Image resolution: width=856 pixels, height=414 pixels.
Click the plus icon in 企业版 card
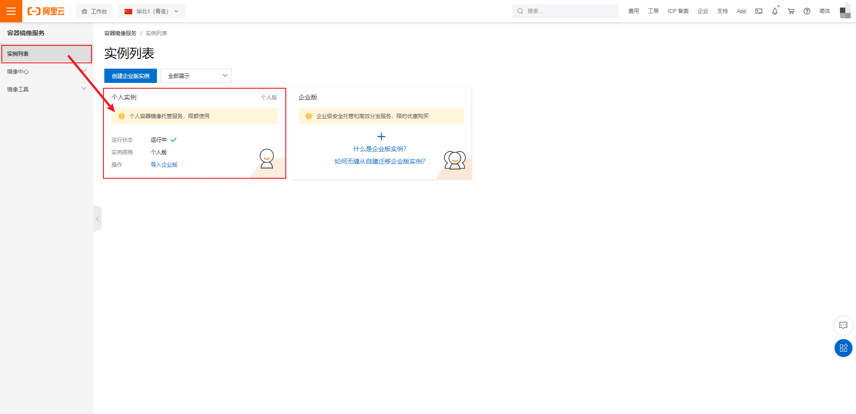(x=381, y=136)
